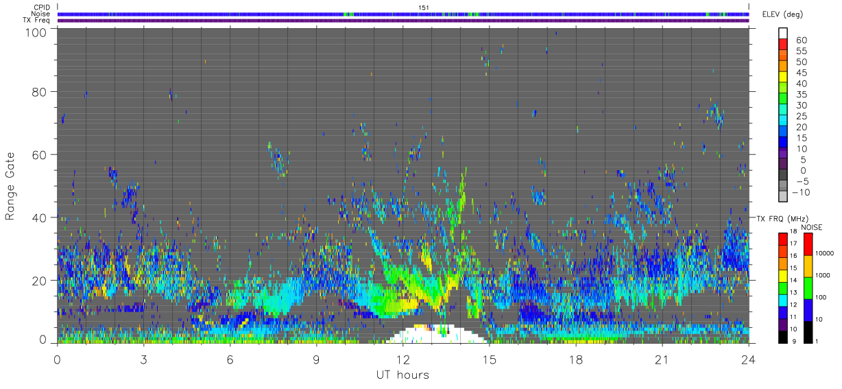The width and height of the screenshot is (842, 389).
Task: Click the white top swatch of ELEV bar
Action: [783, 34]
